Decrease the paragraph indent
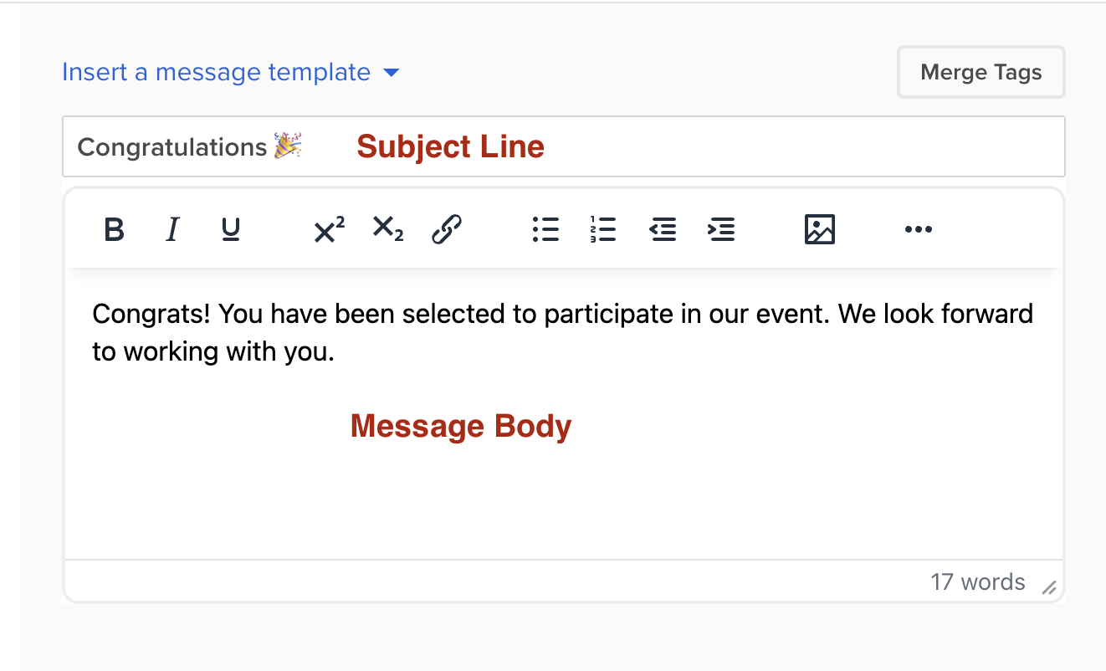Viewport: 1106px width, 671px height. (x=663, y=229)
